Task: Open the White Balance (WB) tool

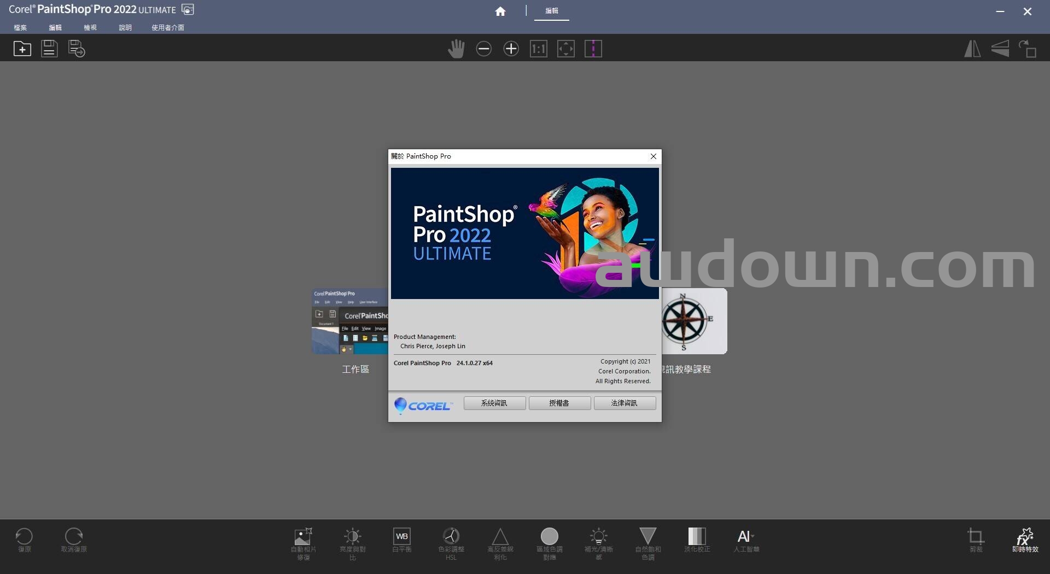Action: pyautogui.click(x=401, y=540)
